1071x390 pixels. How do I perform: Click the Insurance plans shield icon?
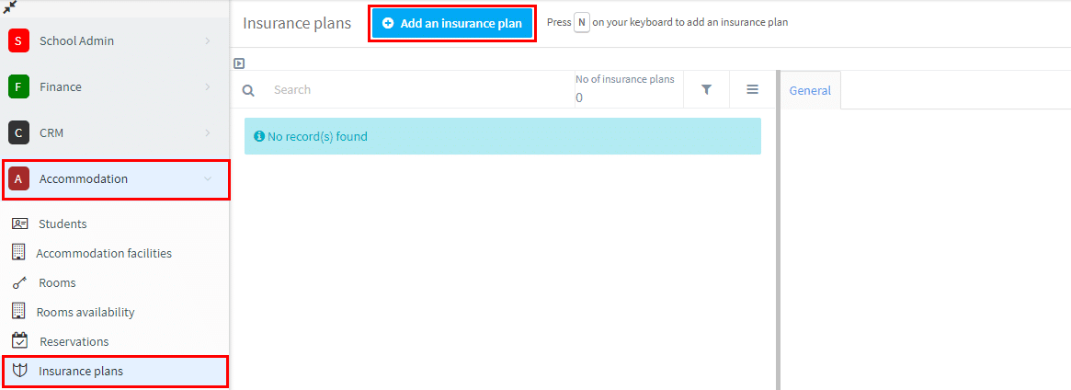pyautogui.click(x=20, y=371)
